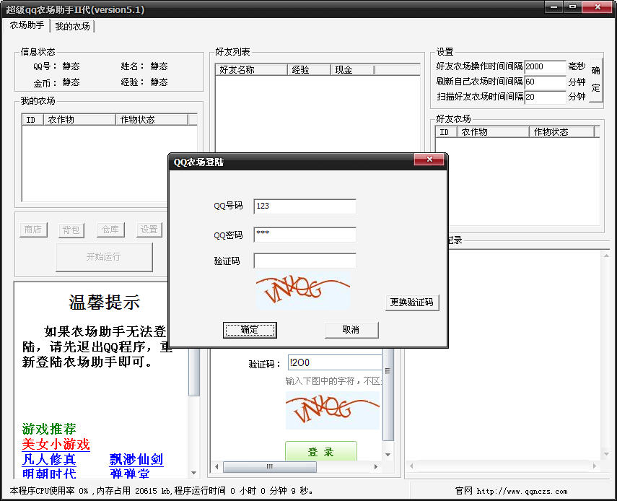Screen dimensions: 617x501
Task: Click the captcha image in login dialog
Action: (302, 290)
